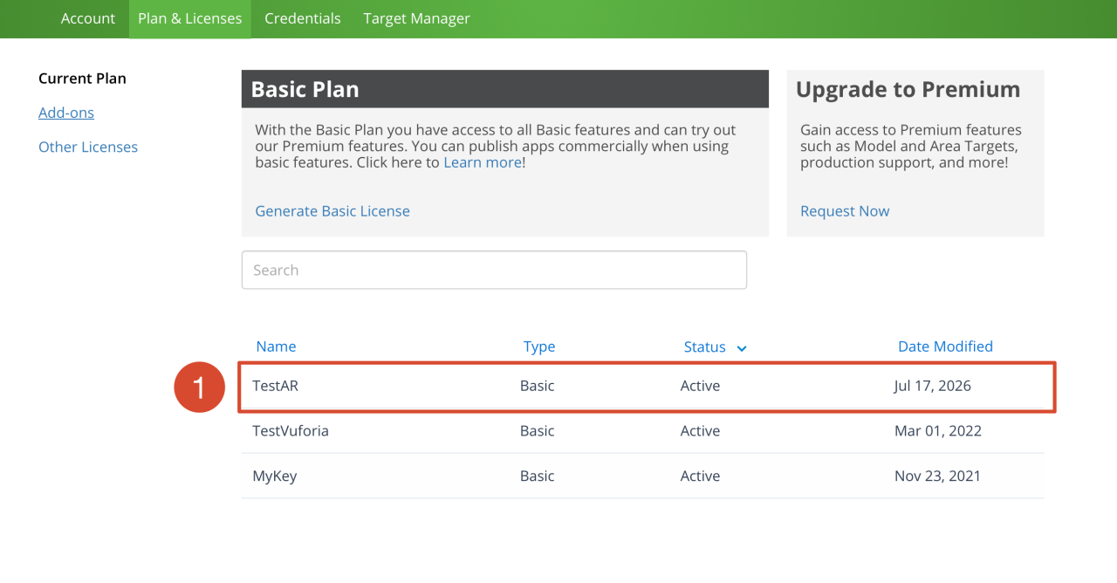The image size is (1117, 583).
Task: Open the TestVuforia license
Action: tap(291, 431)
